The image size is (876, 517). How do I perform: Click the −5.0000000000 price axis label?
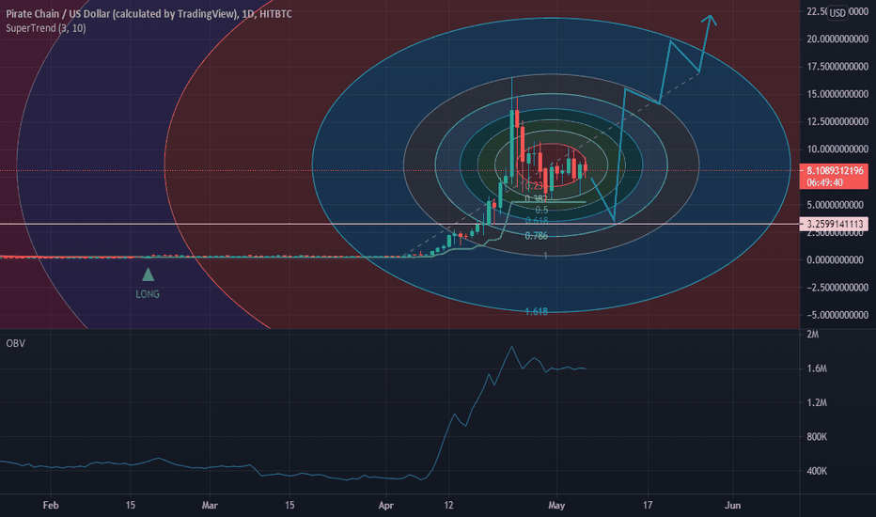[837, 315]
